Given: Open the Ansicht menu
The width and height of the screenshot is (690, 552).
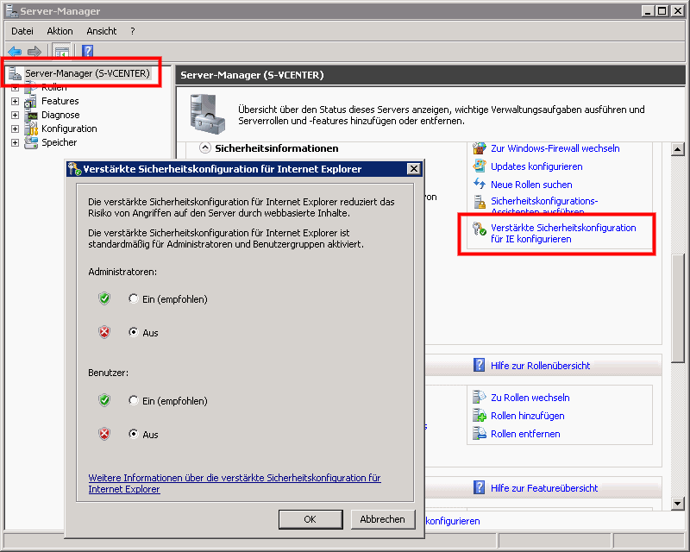Looking at the screenshot, I should point(102,31).
